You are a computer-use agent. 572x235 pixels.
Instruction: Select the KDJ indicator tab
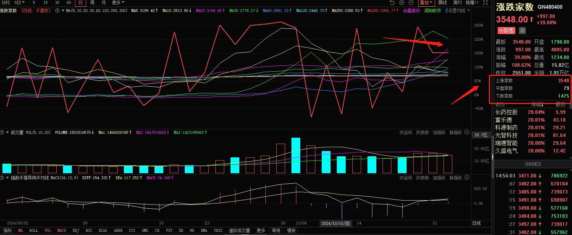click(76, 230)
